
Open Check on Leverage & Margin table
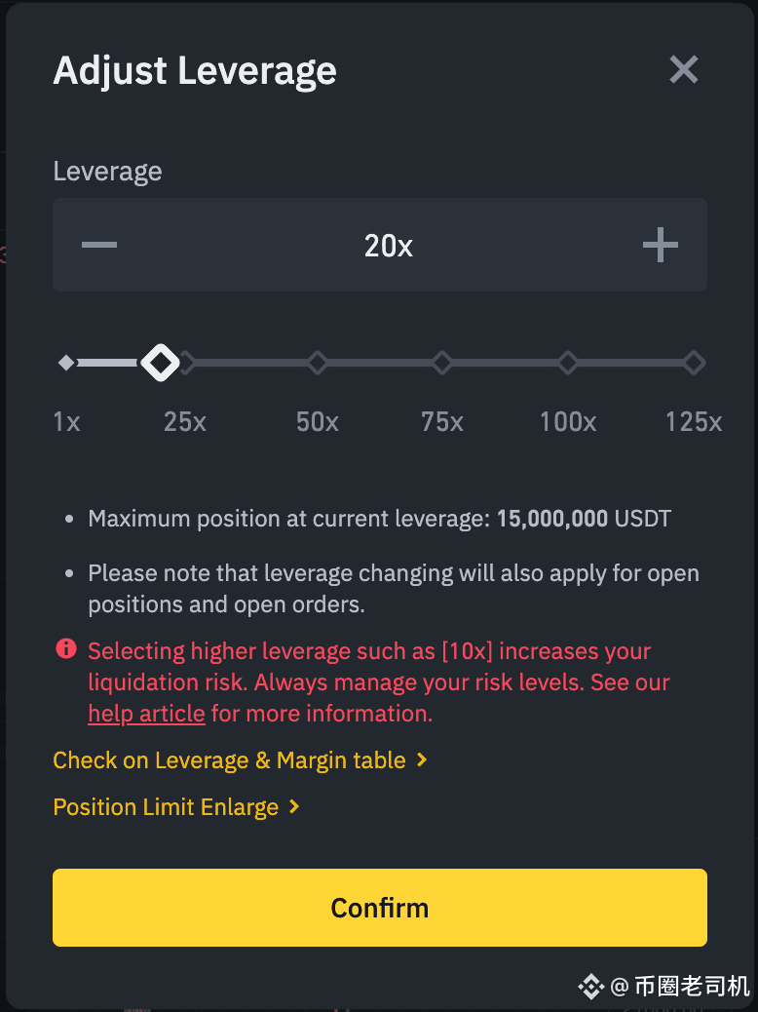point(229,760)
